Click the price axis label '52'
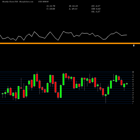The width and height of the screenshot is (140, 140). [133, 84]
